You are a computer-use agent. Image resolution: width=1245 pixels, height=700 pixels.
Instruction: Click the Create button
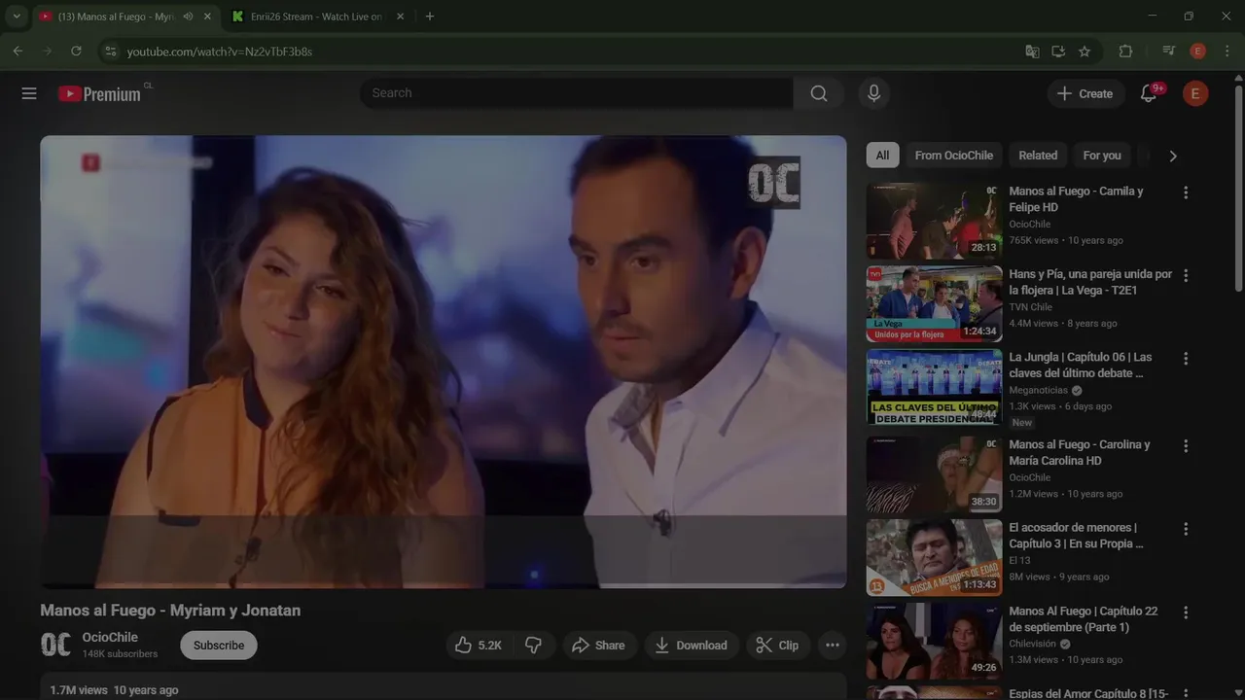tap(1085, 93)
